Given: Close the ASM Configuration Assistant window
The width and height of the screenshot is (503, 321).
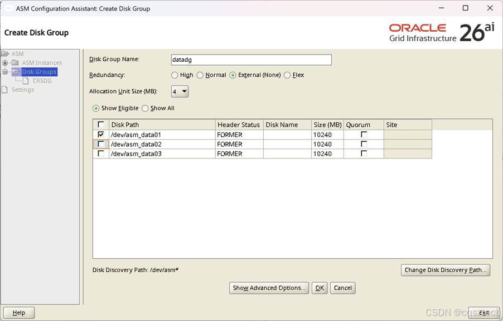Looking at the screenshot, I should [x=490, y=8].
